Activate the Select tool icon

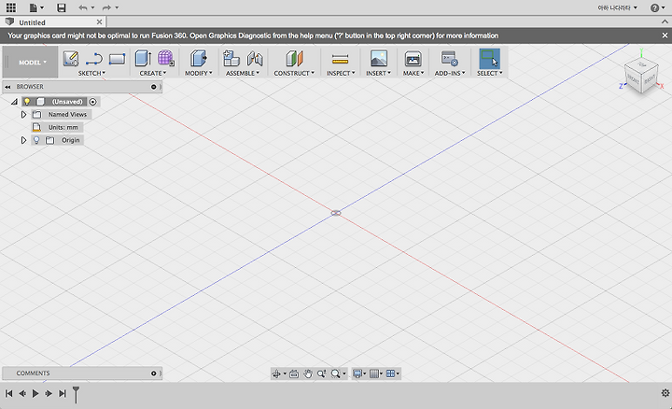489,58
